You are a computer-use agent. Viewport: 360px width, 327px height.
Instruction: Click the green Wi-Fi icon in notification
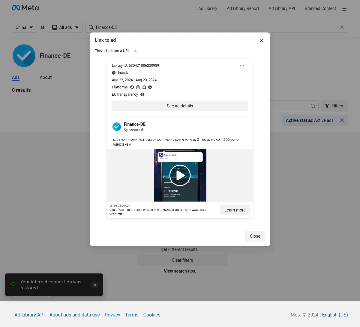[13, 285]
